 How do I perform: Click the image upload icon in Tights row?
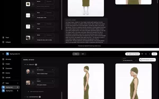click(33, 27)
